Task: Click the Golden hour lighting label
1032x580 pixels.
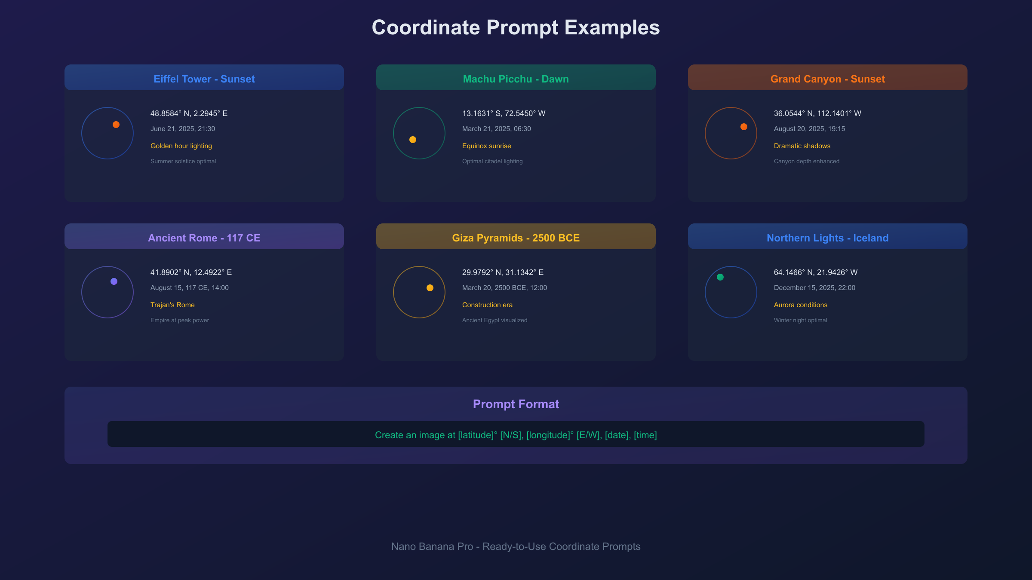Action: pos(181,146)
